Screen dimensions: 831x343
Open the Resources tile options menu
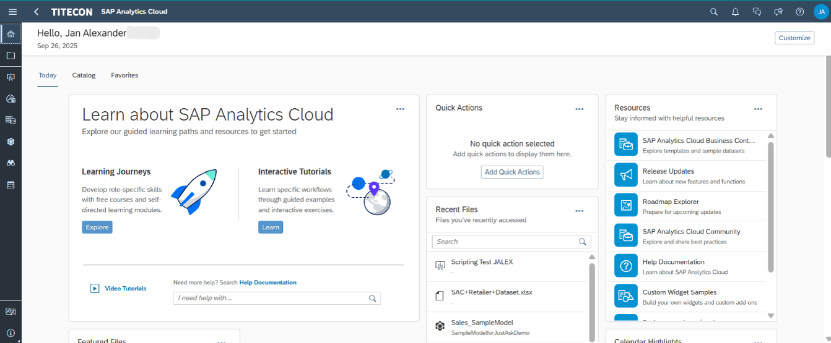759,109
